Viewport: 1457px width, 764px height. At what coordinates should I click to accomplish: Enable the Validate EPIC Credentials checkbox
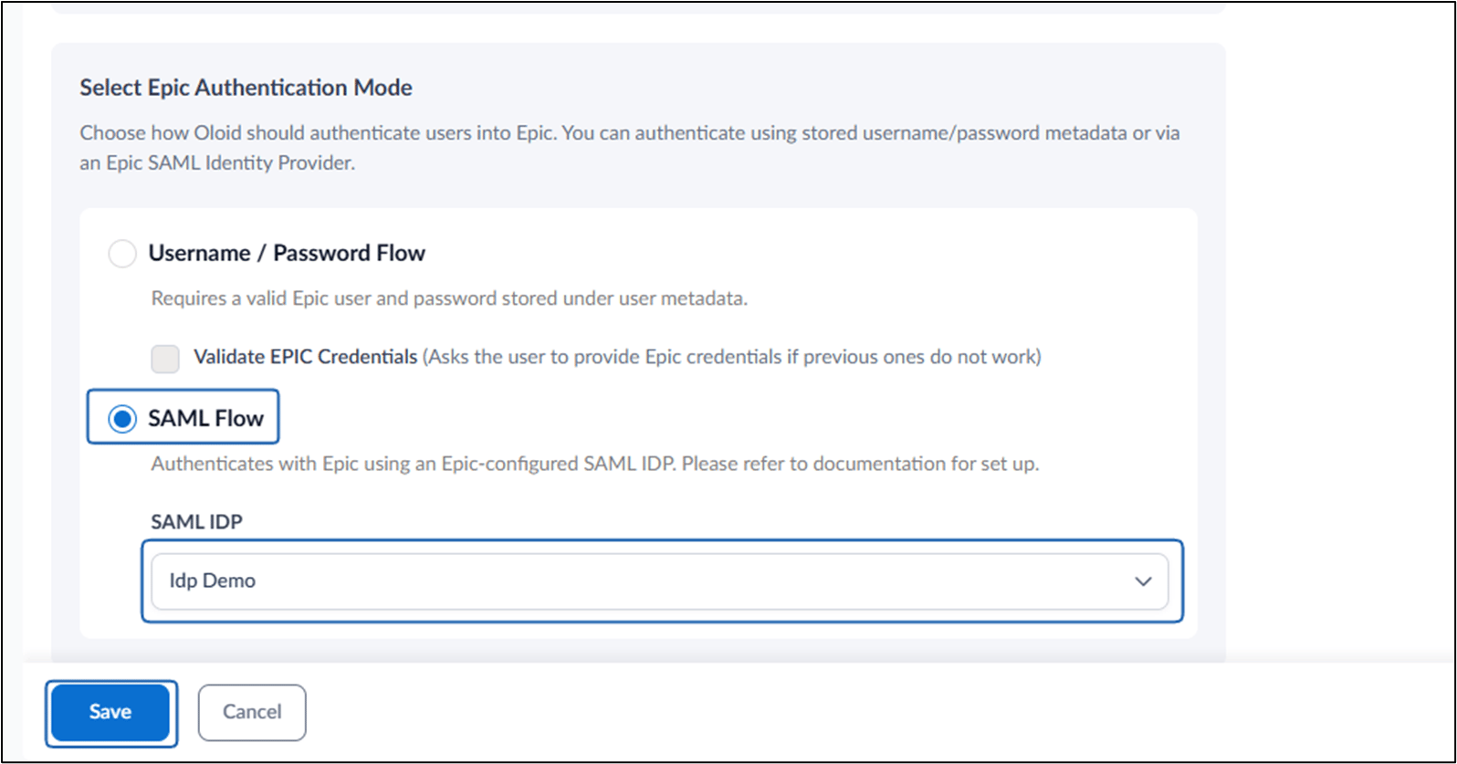[x=165, y=358]
